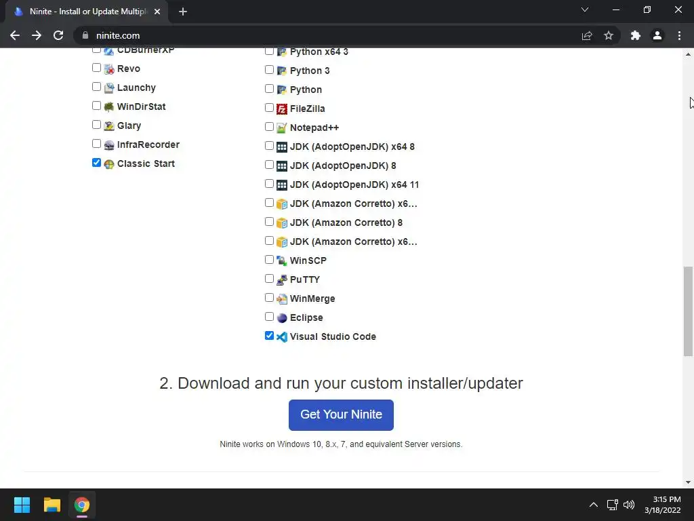Screen dimensions: 694x521
Task: Click the Python x64 3 label
Action: pyautogui.click(x=319, y=52)
